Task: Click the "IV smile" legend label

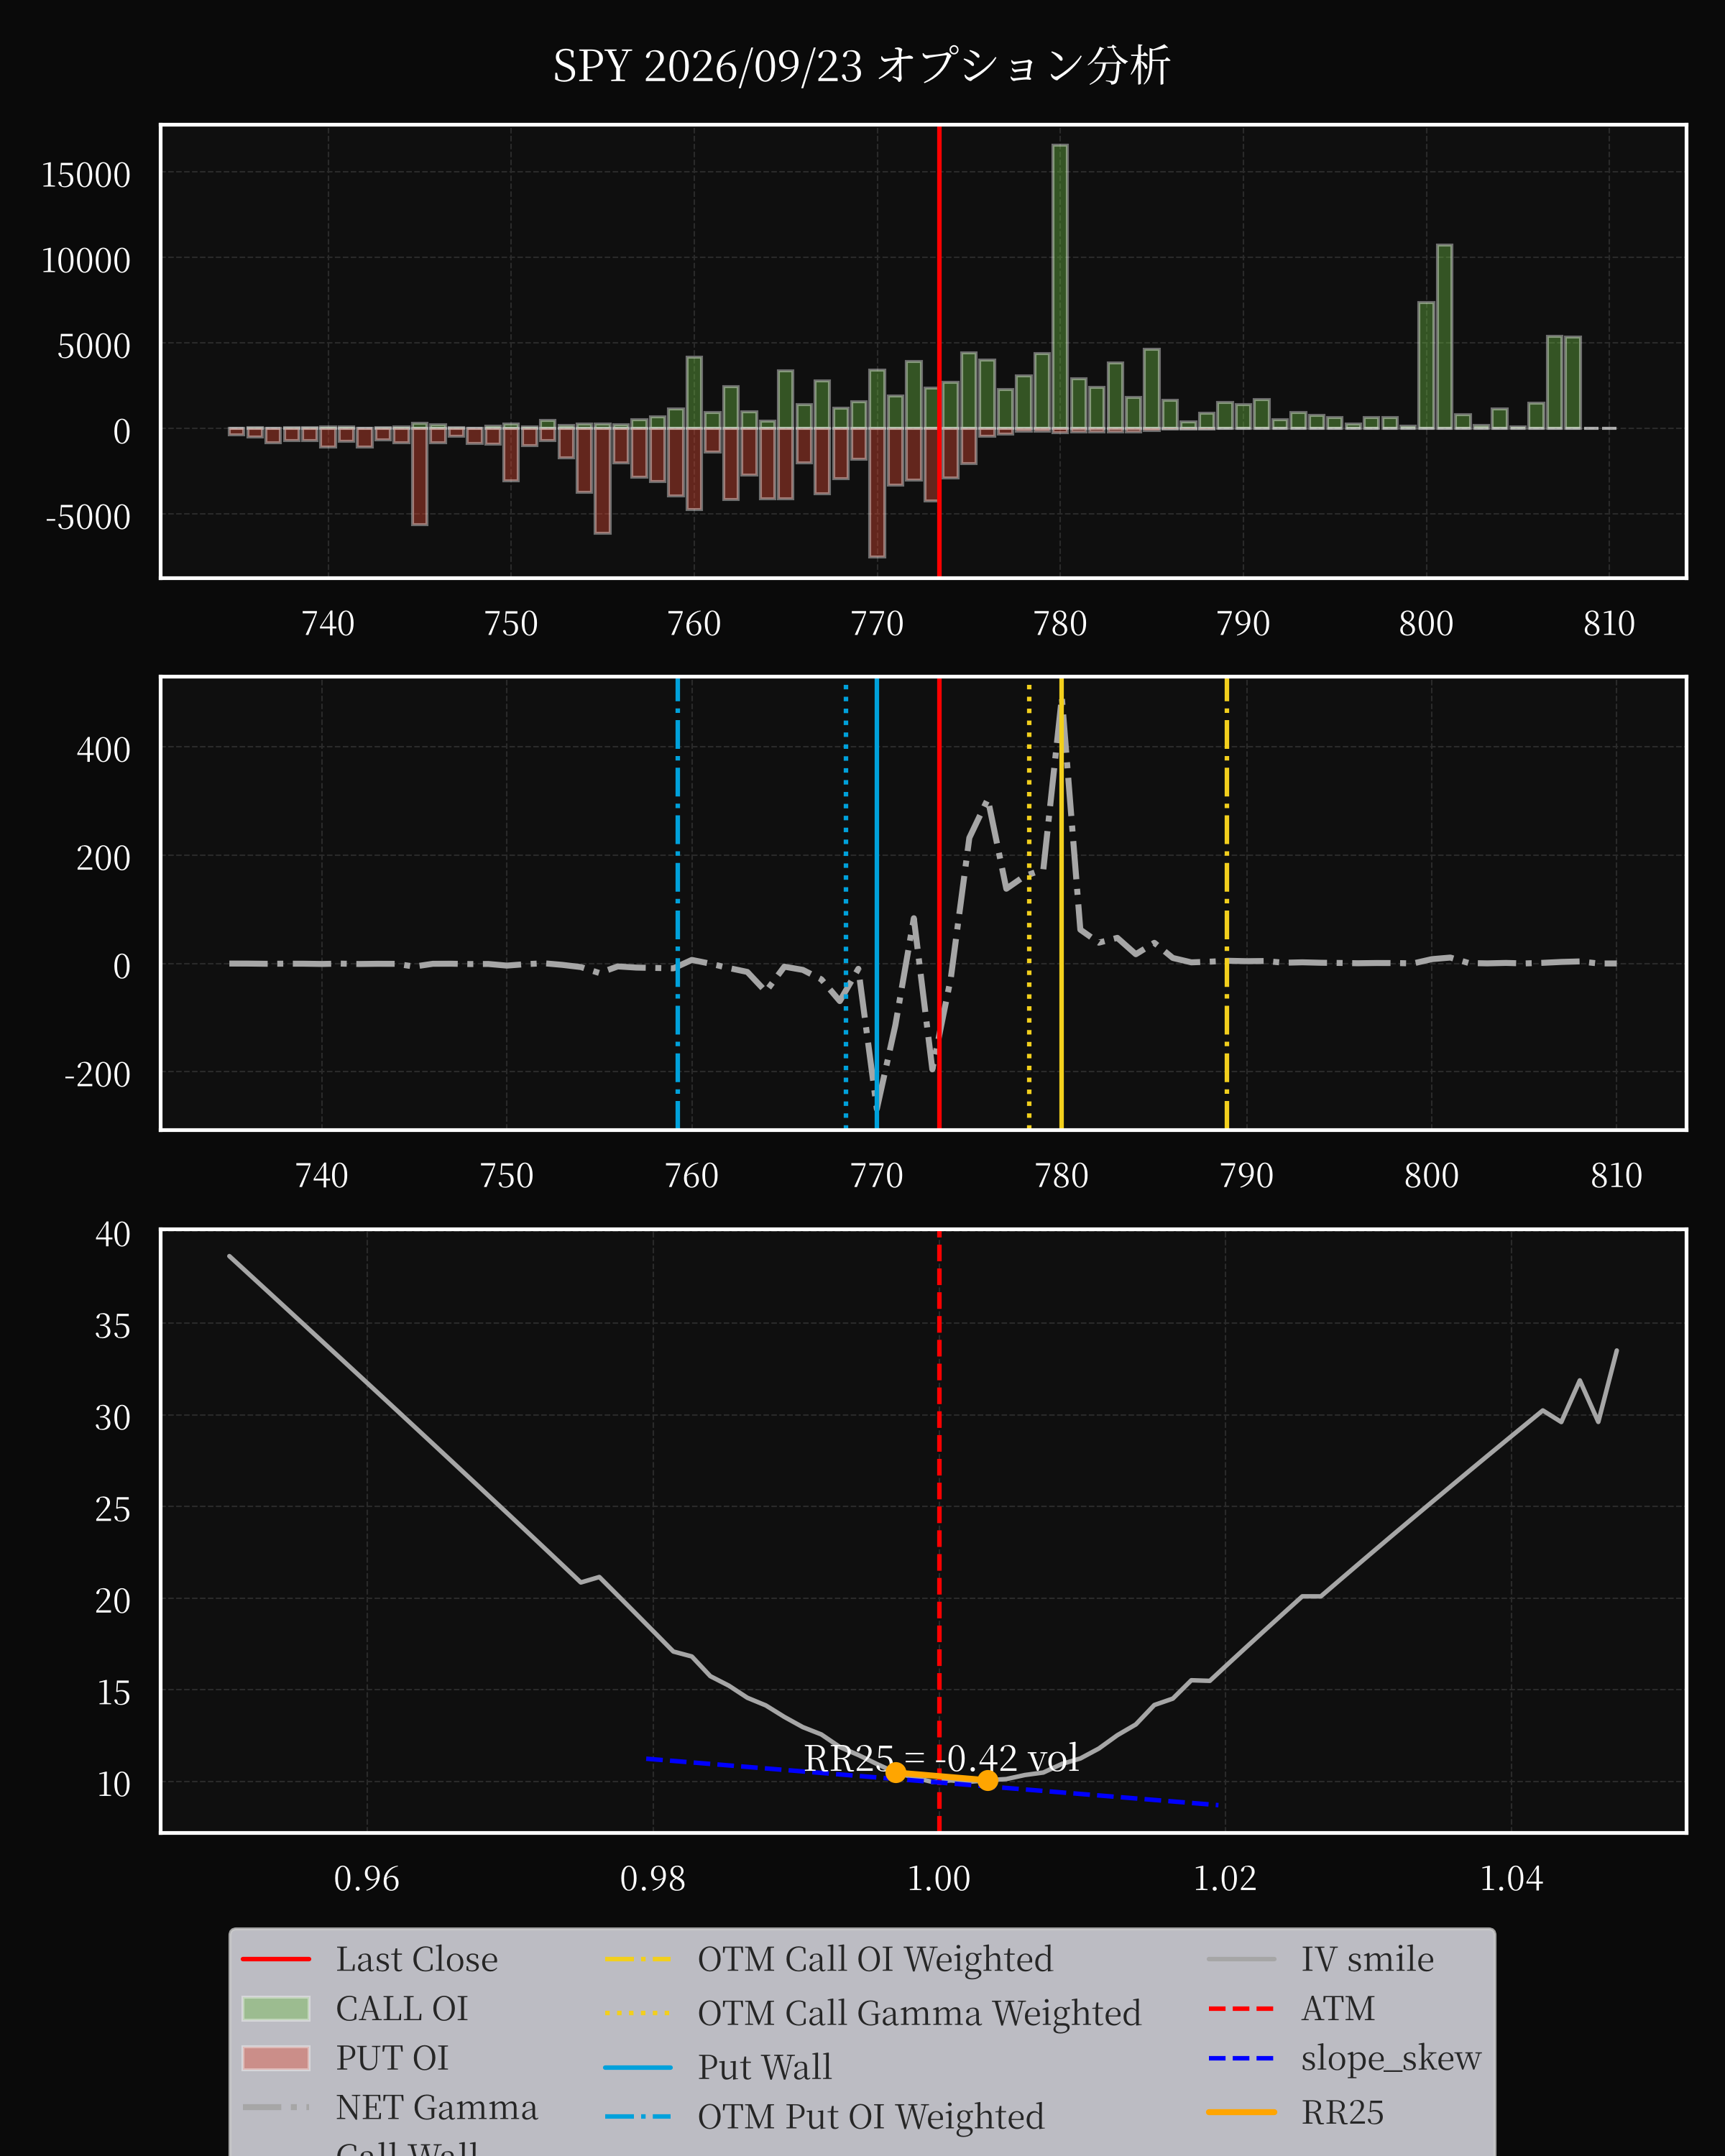Action: pyautogui.click(x=1367, y=1959)
